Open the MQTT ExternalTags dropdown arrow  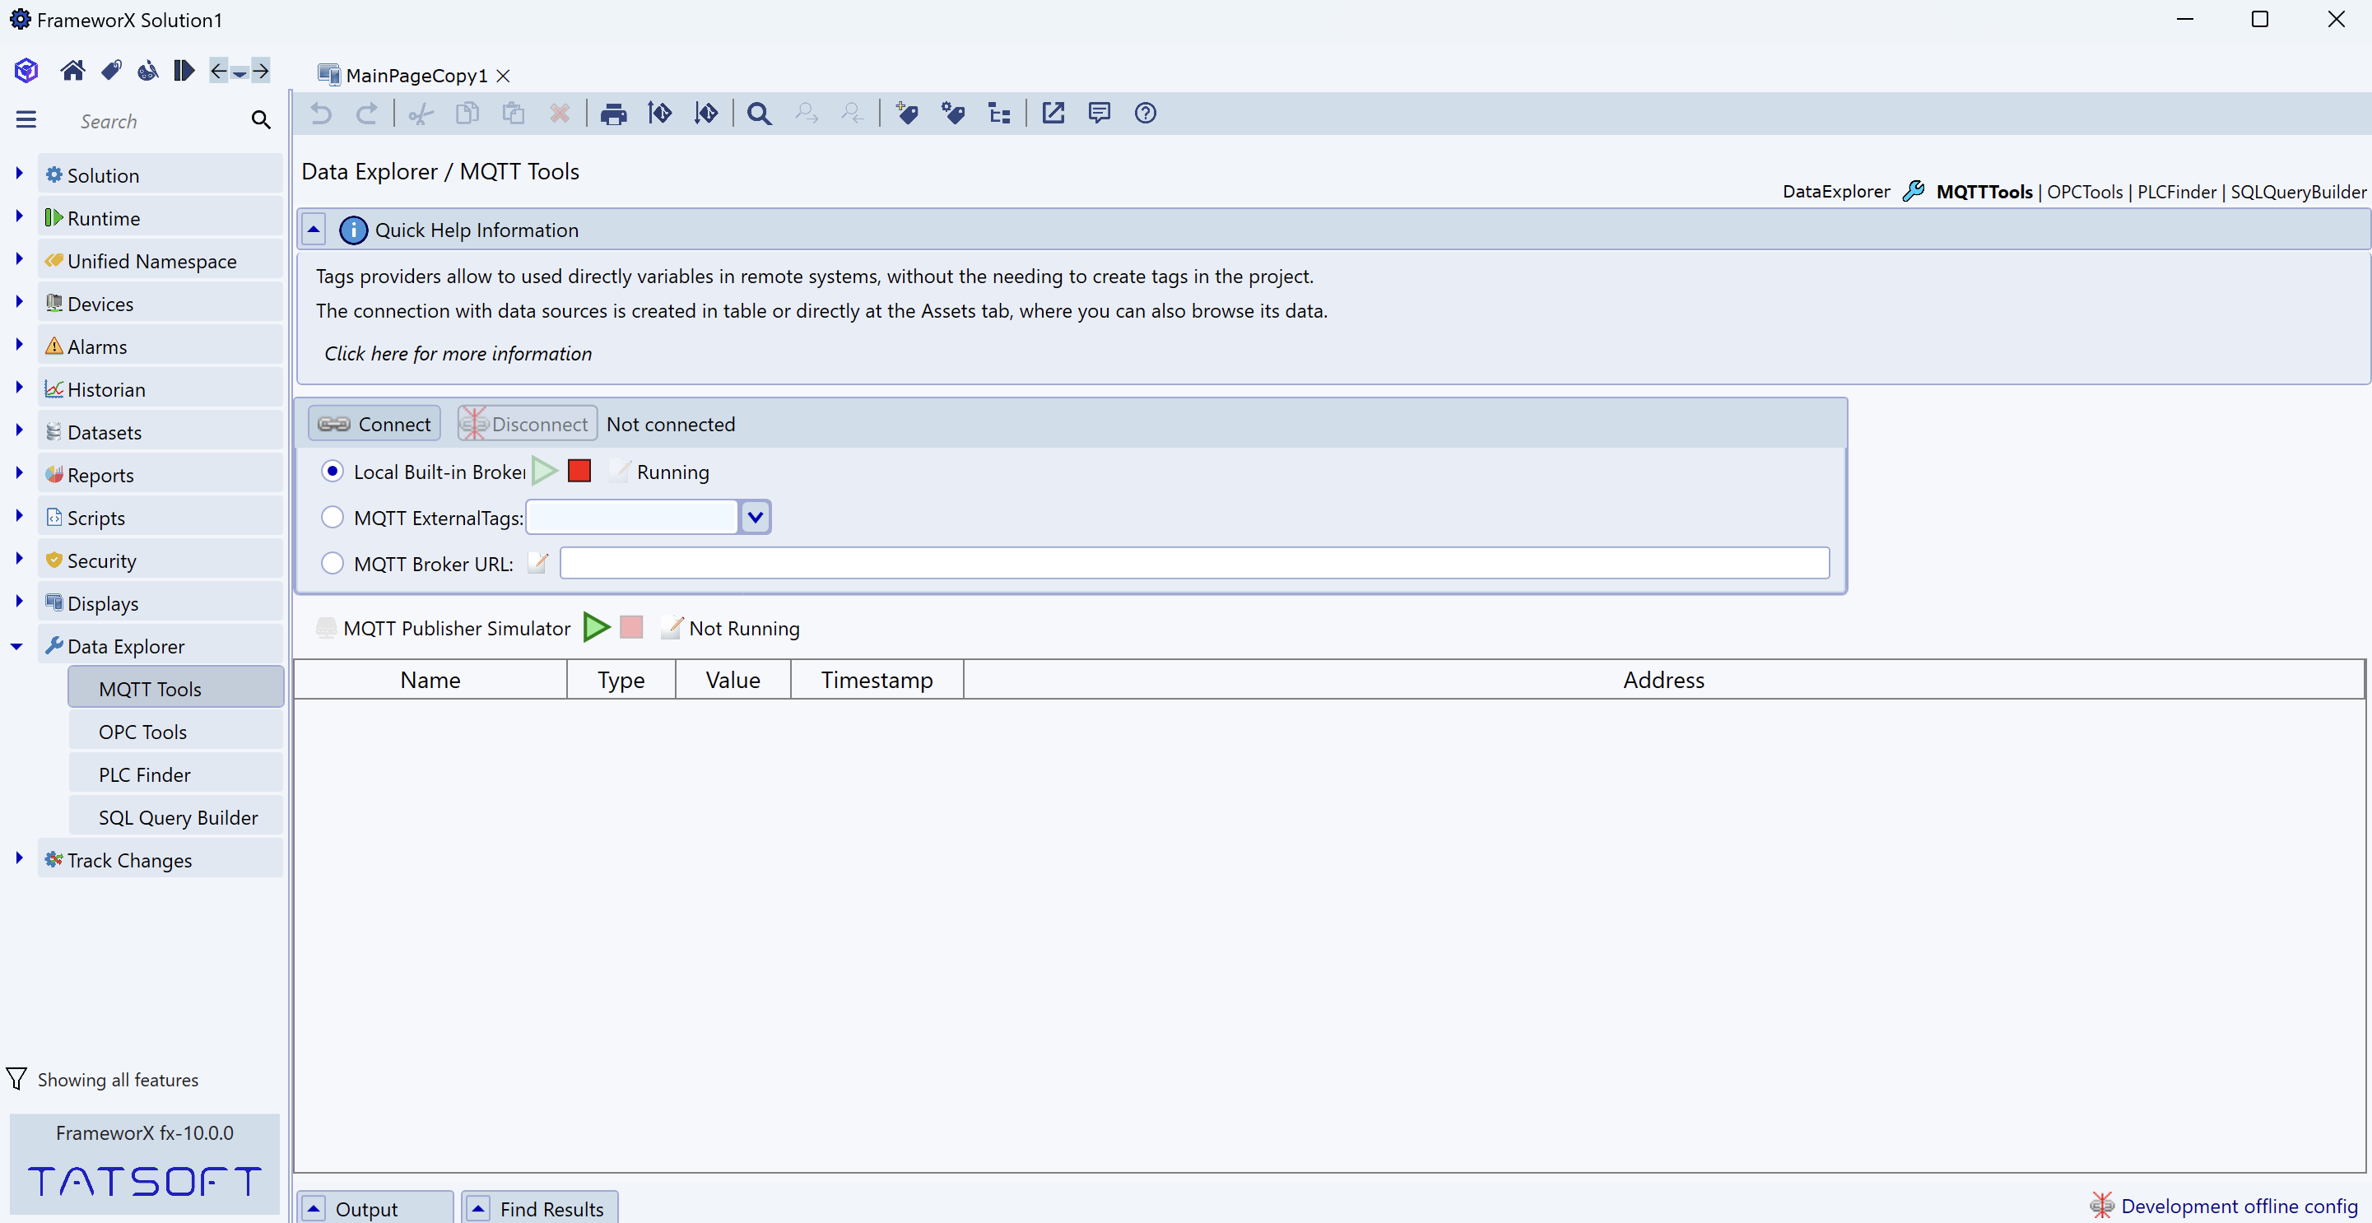coord(755,518)
